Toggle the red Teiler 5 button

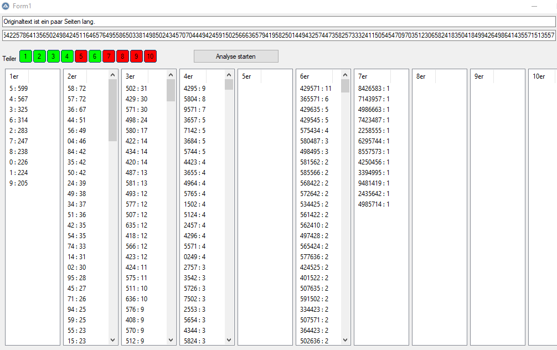(x=81, y=56)
